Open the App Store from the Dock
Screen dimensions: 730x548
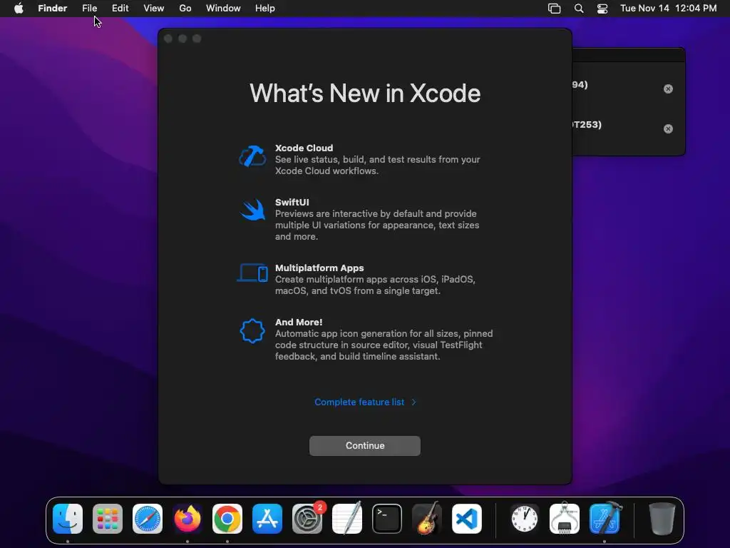click(267, 519)
